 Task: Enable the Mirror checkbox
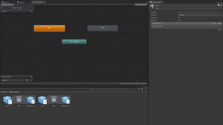[x=179, y=20]
